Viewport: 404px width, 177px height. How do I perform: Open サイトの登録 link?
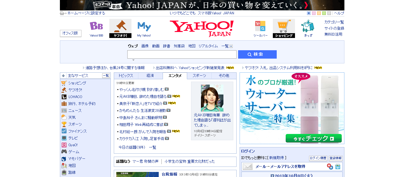[334, 28]
